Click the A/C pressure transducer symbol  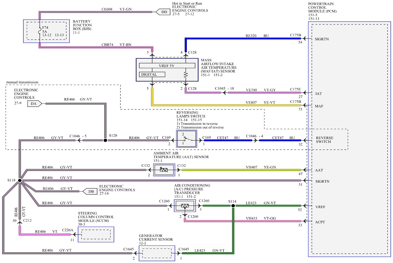185,206
